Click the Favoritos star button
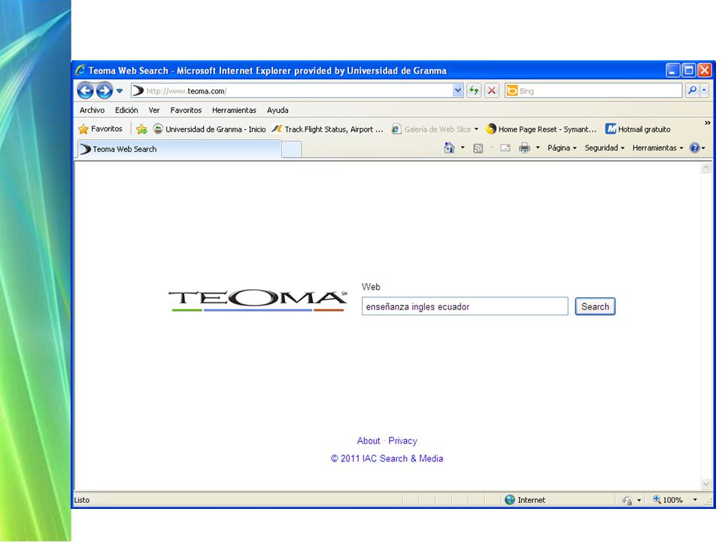The height and width of the screenshot is (542, 722). pyautogui.click(x=101, y=129)
